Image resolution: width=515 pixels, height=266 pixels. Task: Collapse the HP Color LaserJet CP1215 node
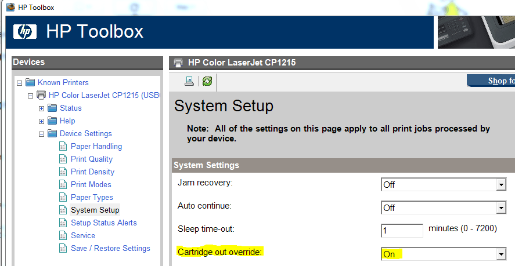(31, 96)
